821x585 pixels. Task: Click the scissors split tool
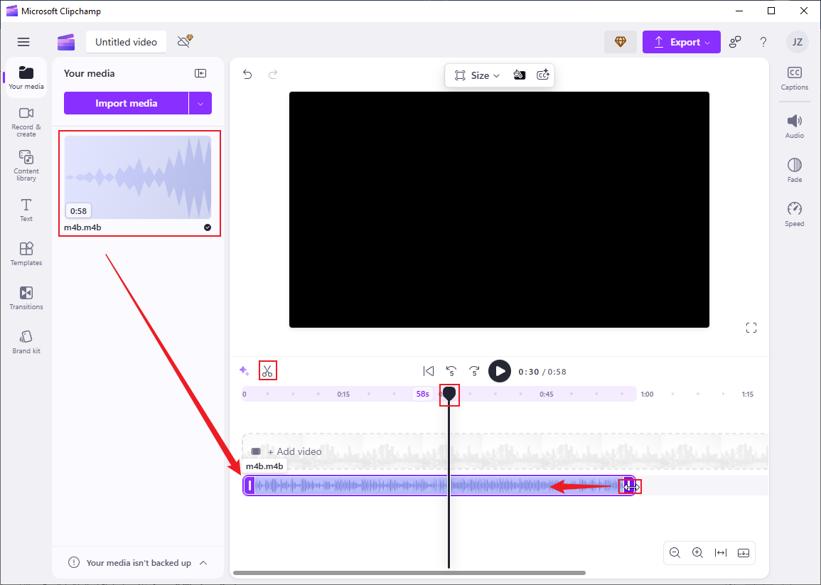[267, 371]
